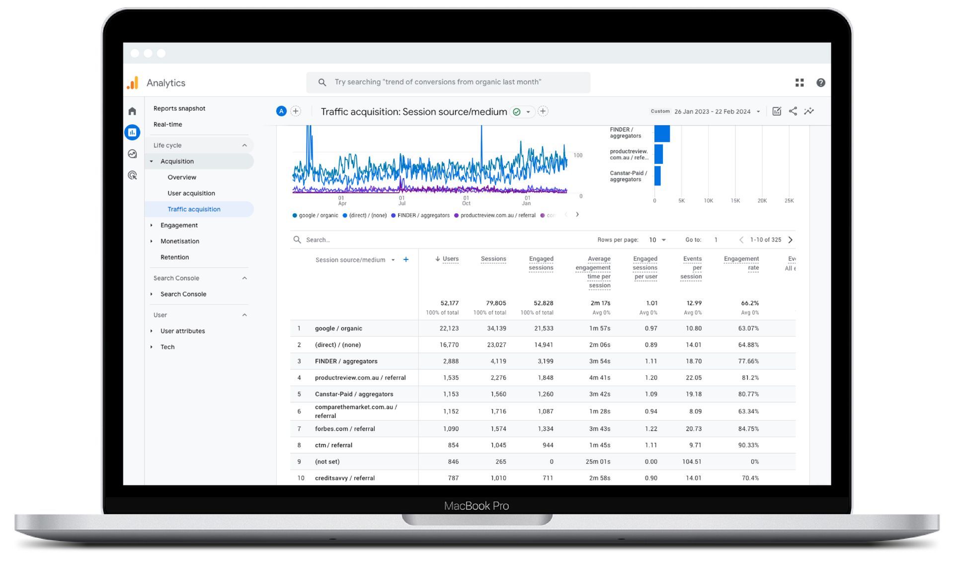The width and height of the screenshot is (954, 572).
Task: Add a secondary dimension with blue plus
Action: pyautogui.click(x=406, y=259)
